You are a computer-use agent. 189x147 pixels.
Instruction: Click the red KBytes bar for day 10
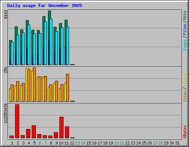(61, 128)
